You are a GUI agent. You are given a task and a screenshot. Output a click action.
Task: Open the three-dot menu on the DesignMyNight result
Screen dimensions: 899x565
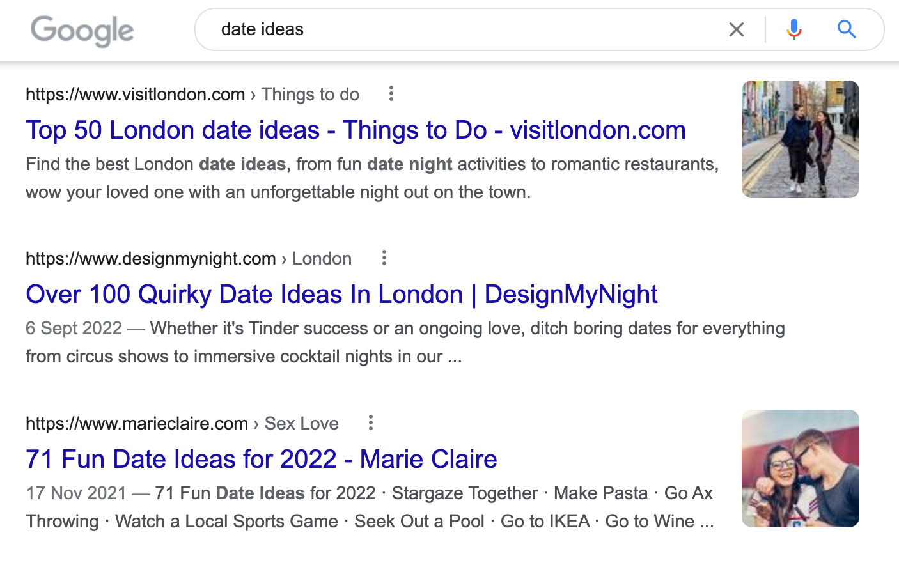(x=384, y=258)
